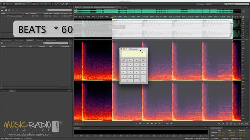The width and height of the screenshot is (250, 140).
Task: Click the yellow playhead marker on time ruler
Action: coord(112,17)
